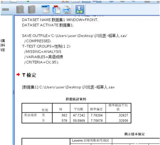Click the outline pane splitter handle
The height and width of the screenshot is (145, 160).
click(x=13, y=92)
